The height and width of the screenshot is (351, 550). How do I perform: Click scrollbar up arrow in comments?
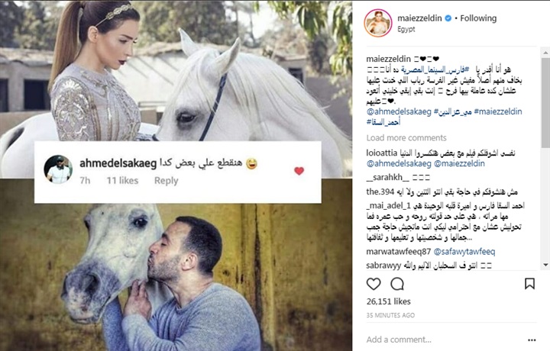click(x=545, y=53)
